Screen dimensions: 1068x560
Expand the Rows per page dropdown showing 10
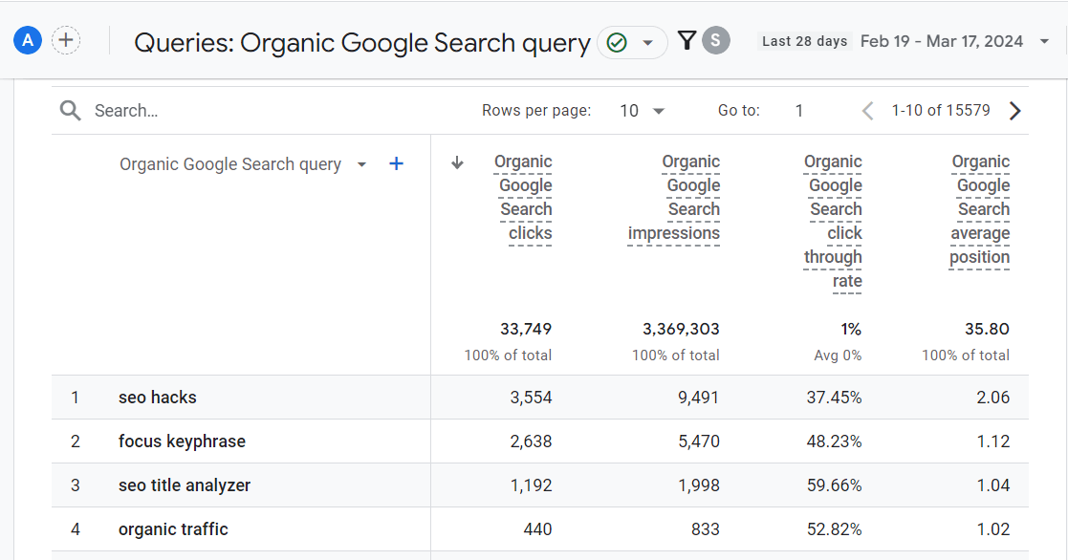641,110
